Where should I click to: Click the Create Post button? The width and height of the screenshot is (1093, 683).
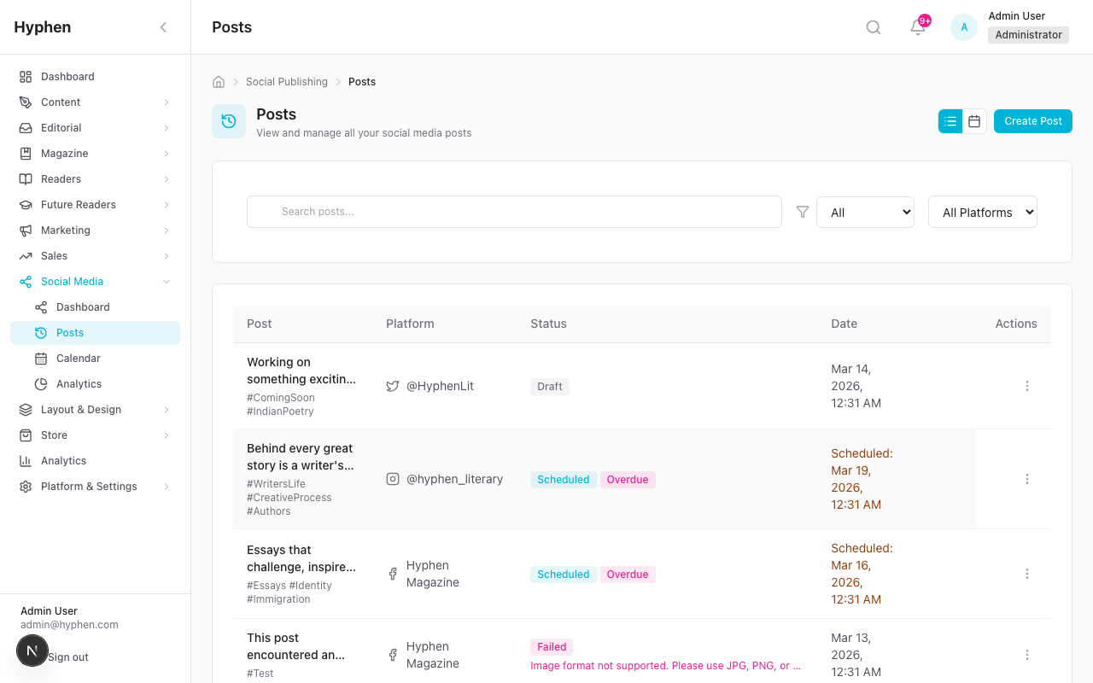pyautogui.click(x=1032, y=121)
